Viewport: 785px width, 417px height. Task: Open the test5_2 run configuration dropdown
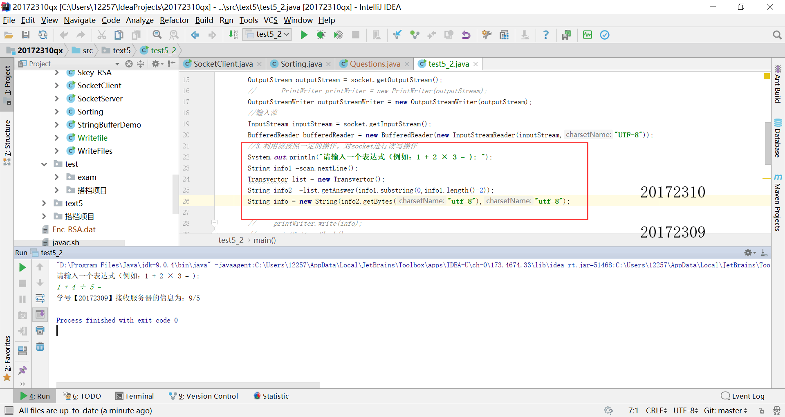tap(267, 35)
